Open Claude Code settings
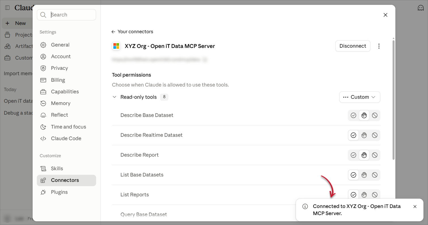 pos(66,138)
